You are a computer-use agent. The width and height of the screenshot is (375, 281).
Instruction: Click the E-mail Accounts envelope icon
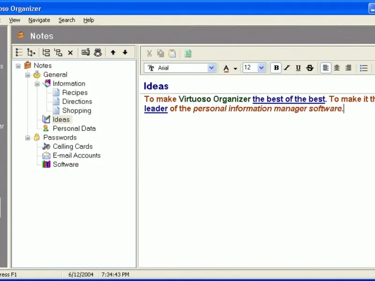pos(46,155)
